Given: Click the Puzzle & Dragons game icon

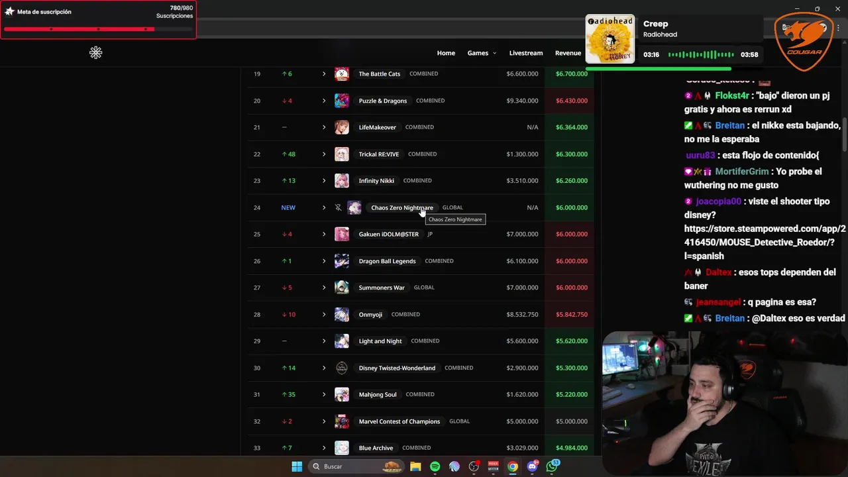Looking at the screenshot, I should 342,101.
